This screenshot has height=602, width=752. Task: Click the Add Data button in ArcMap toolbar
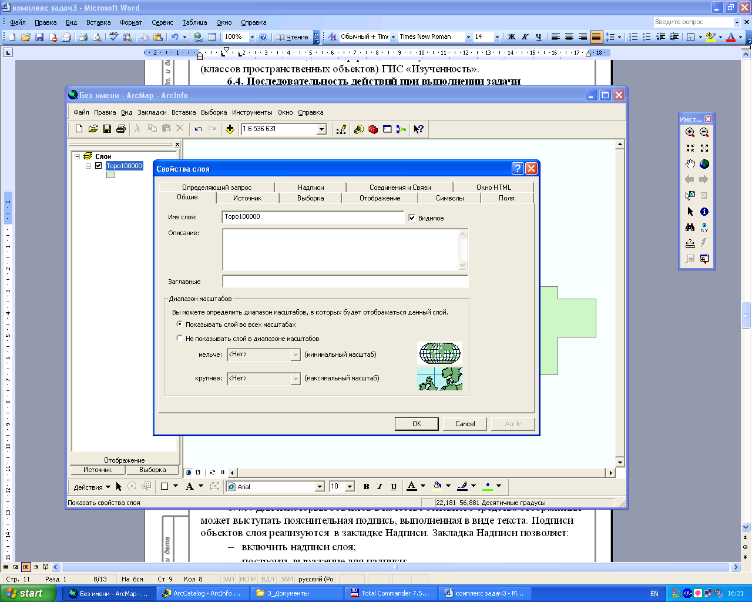pyautogui.click(x=230, y=129)
